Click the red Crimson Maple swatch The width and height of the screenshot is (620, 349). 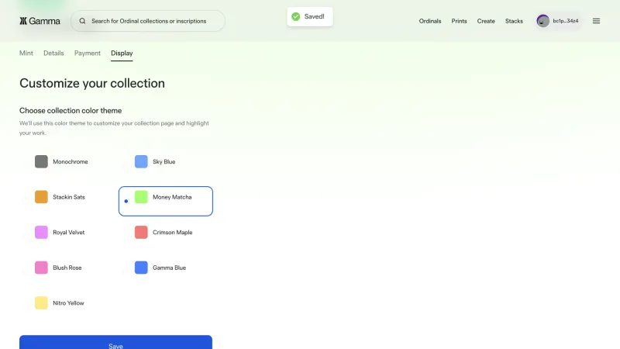[141, 232]
